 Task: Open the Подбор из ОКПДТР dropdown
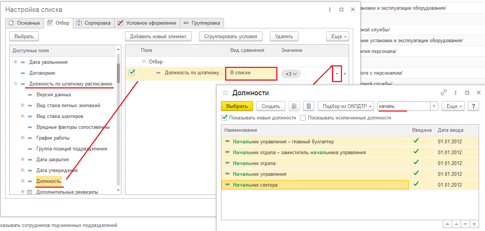pos(346,106)
